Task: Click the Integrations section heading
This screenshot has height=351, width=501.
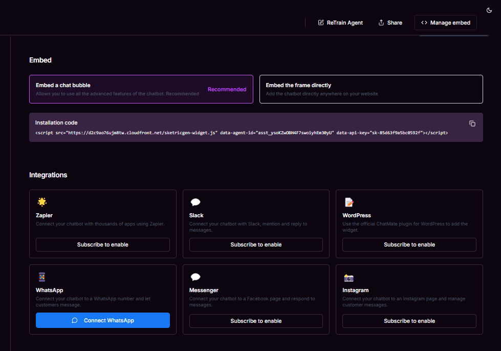Action: coord(48,175)
